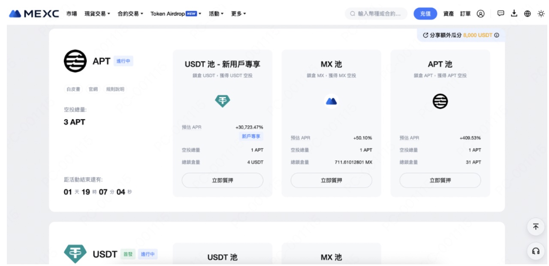Click the back-to-top arrow button

coord(536,227)
